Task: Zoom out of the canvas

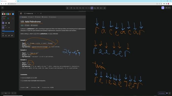Action: (x=2, y=93)
